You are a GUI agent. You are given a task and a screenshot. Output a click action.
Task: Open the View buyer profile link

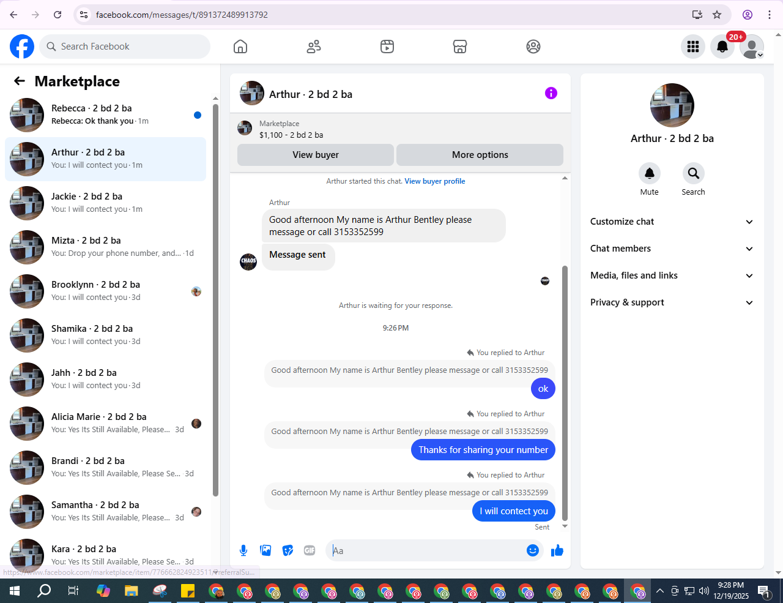(x=435, y=181)
